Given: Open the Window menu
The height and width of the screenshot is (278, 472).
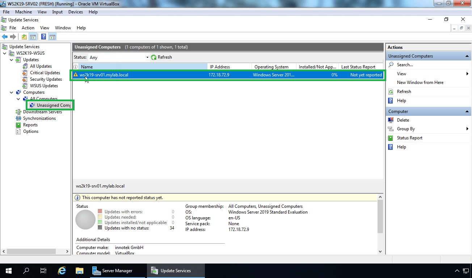Looking at the screenshot, I should pyautogui.click(x=63, y=28).
